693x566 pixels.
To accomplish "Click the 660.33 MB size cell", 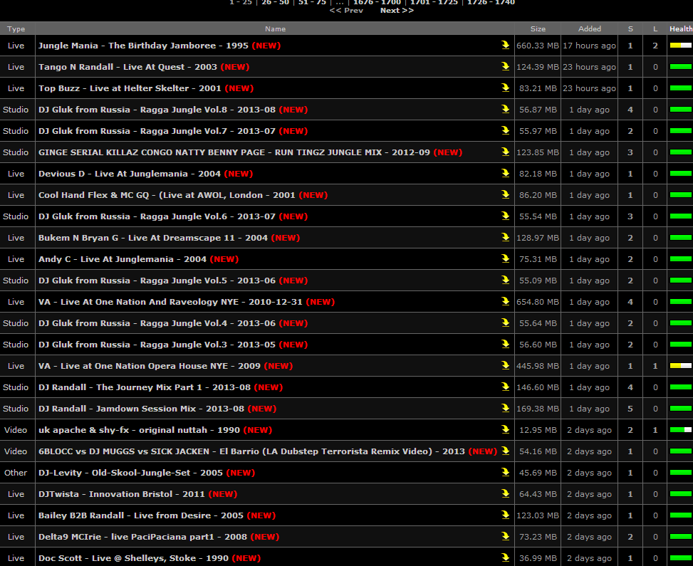I will point(538,46).
